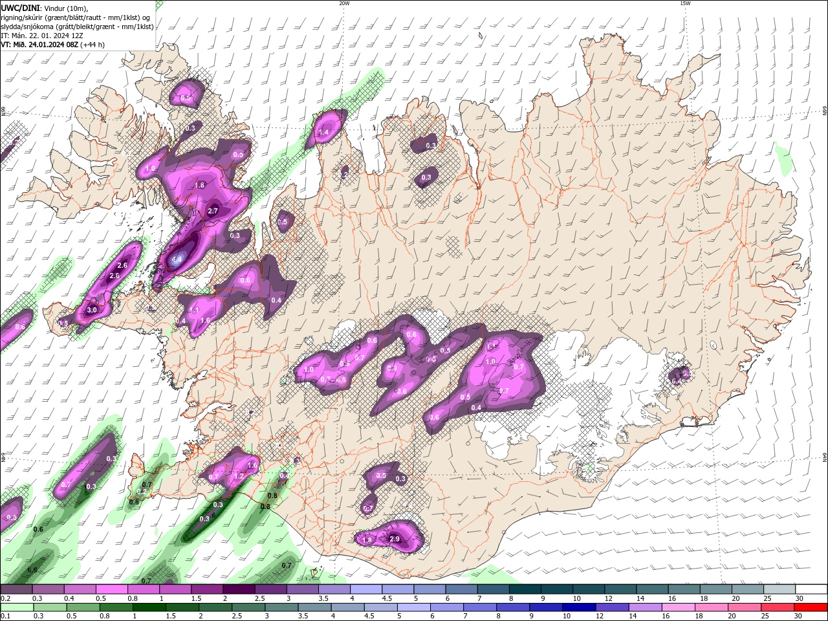This screenshot has height=621, width=828.
Task: Select the 'IT: Mán. 22. 01. 2024 12Z' line
Action: (x=41, y=36)
